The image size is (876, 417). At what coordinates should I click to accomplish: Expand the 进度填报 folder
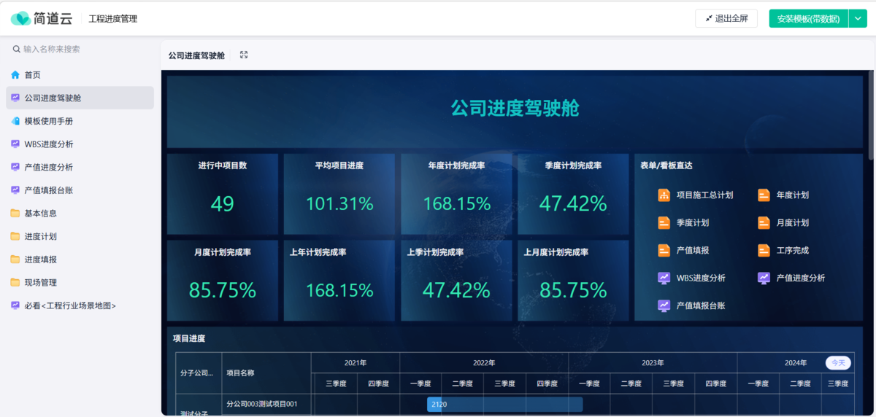click(80, 260)
